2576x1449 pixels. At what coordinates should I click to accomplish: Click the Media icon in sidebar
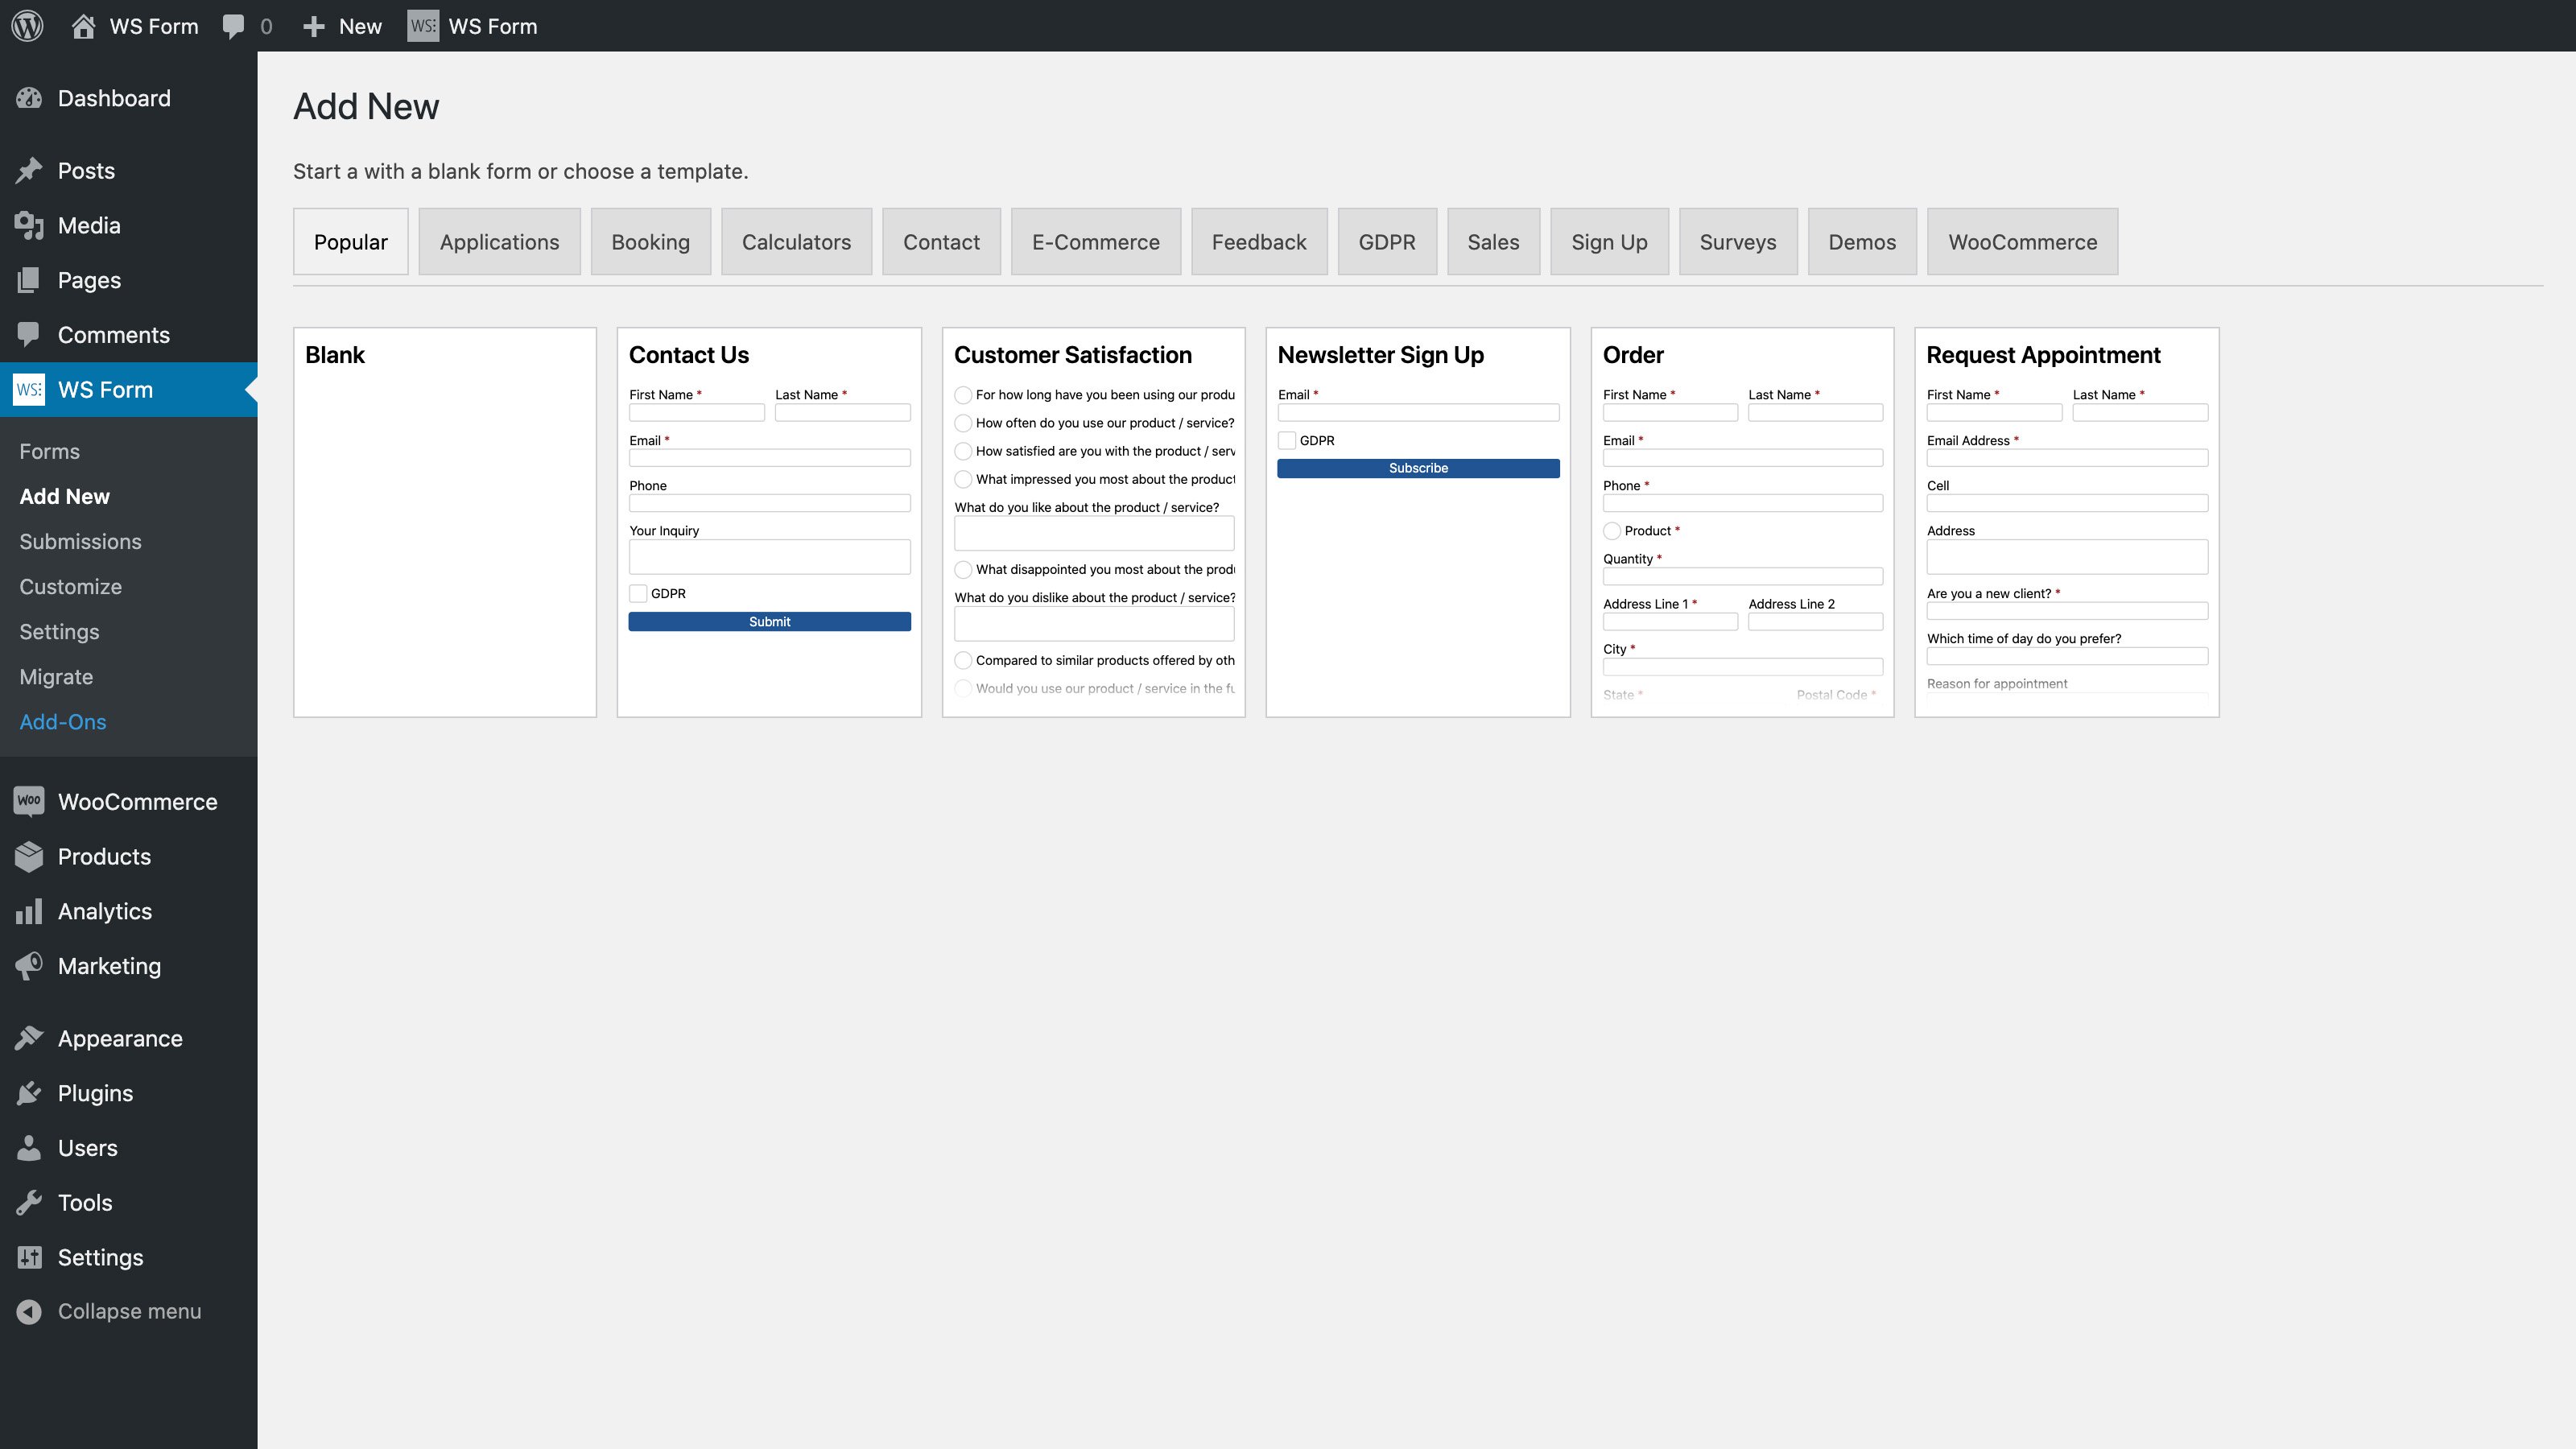coord(29,226)
